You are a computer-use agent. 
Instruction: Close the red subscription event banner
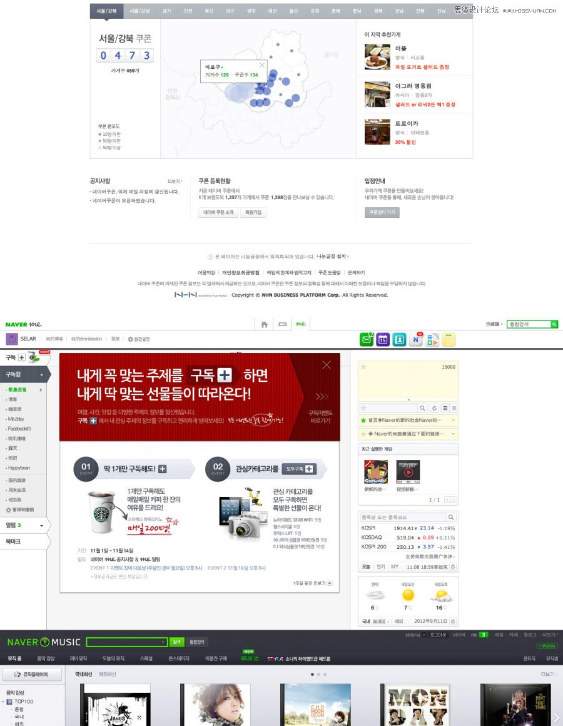coord(327,365)
